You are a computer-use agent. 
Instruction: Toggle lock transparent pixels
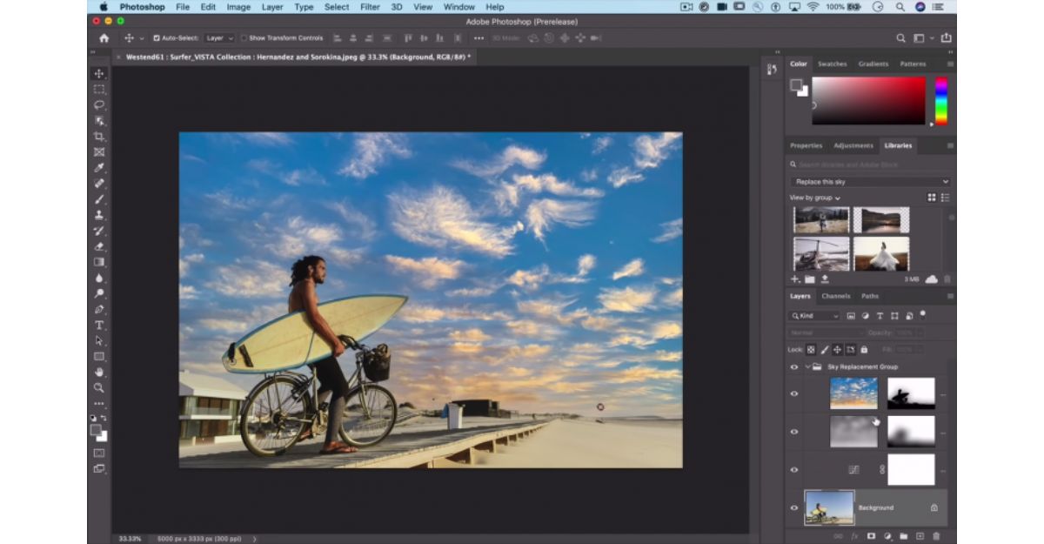coord(811,349)
